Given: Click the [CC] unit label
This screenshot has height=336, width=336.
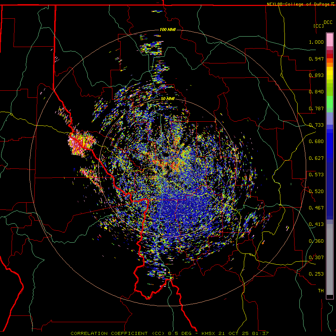Looking at the screenshot, I should click(x=318, y=26).
